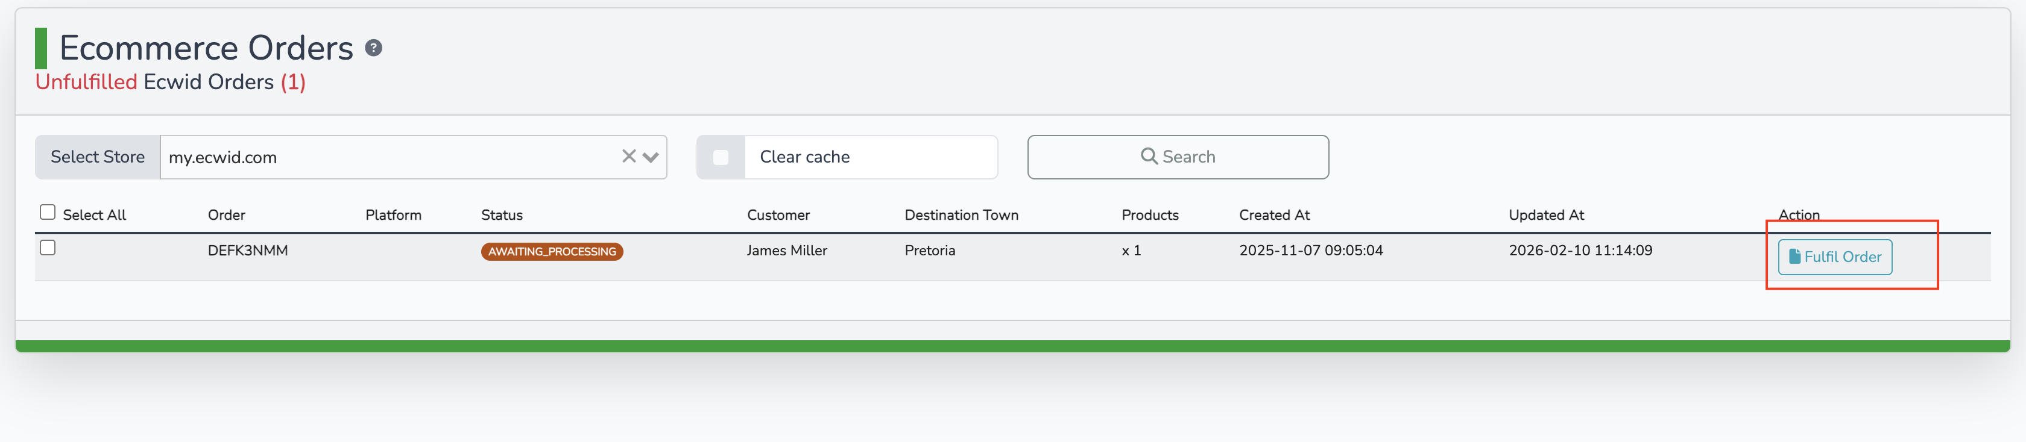Click the Created At column header
This screenshot has height=442, width=2026.
(x=1274, y=215)
